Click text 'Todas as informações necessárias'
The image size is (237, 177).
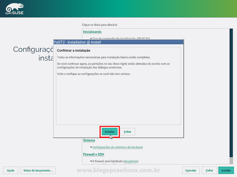click(x=81, y=57)
